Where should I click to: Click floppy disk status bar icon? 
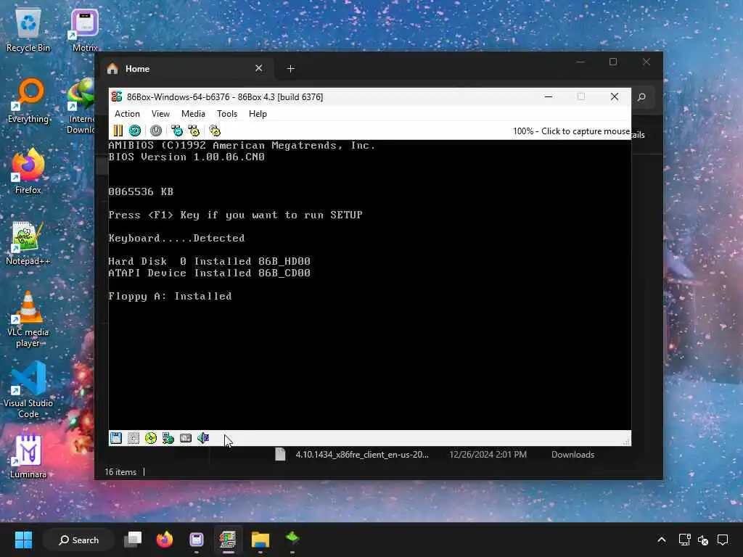click(115, 438)
